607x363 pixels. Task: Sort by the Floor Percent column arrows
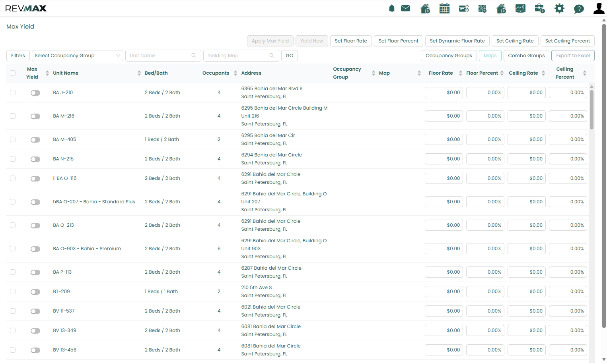coord(502,73)
